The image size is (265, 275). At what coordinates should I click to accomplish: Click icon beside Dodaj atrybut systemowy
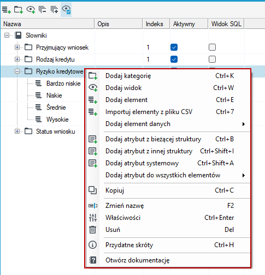[93, 163]
